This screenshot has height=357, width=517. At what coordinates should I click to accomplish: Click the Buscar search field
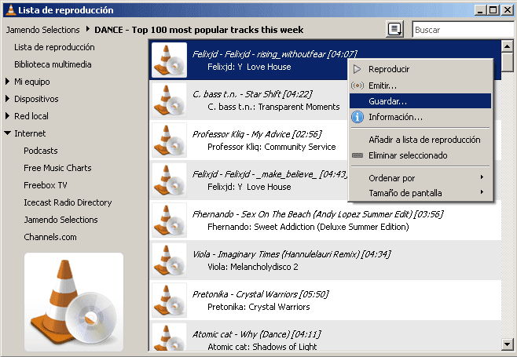463,30
